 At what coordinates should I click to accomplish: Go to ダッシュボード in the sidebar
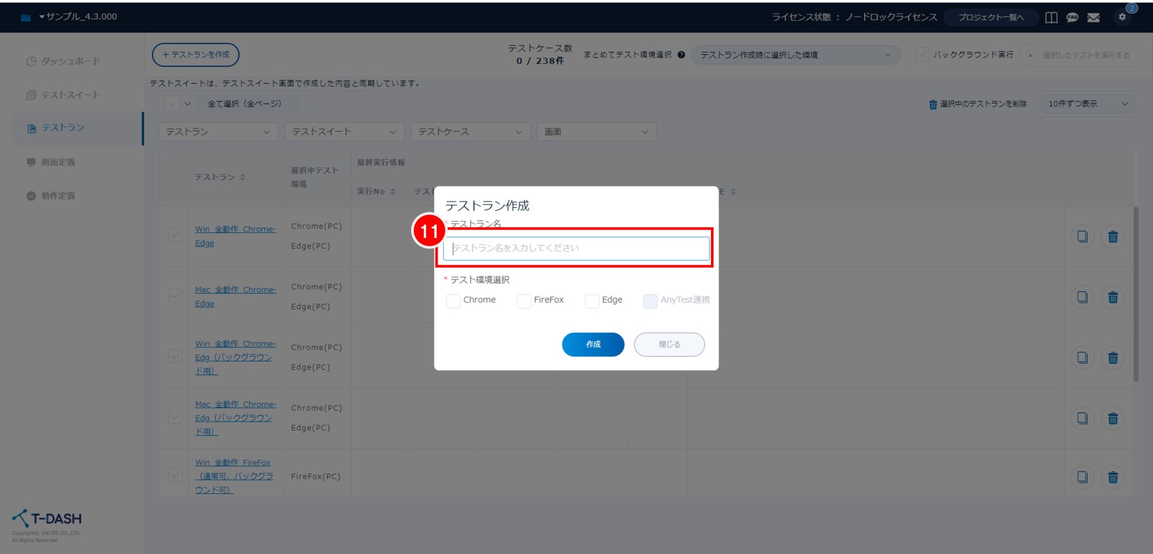pos(70,61)
